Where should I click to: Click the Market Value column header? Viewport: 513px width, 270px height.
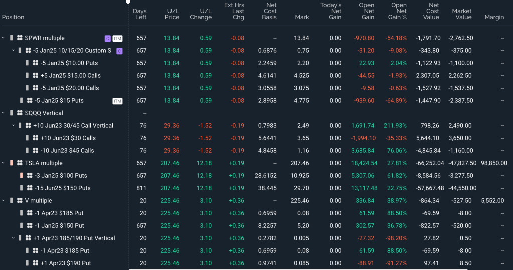pyautogui.click(x=461, y=14)
